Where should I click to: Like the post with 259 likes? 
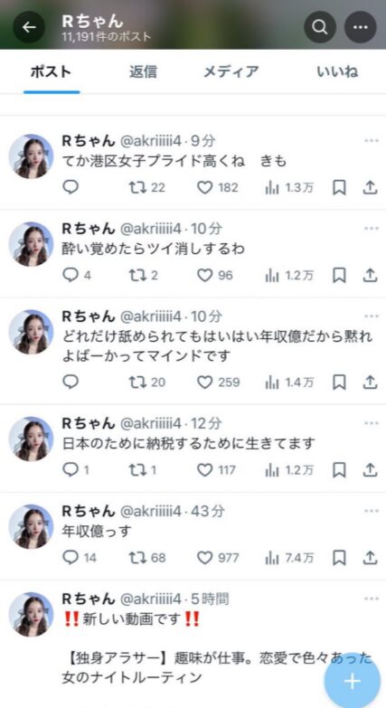219,382
